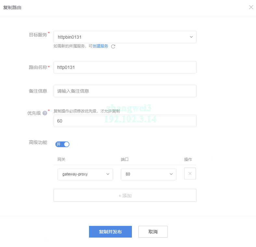
Task: Toggle the 高级功能 switch off
Action: tap(62, 144)
